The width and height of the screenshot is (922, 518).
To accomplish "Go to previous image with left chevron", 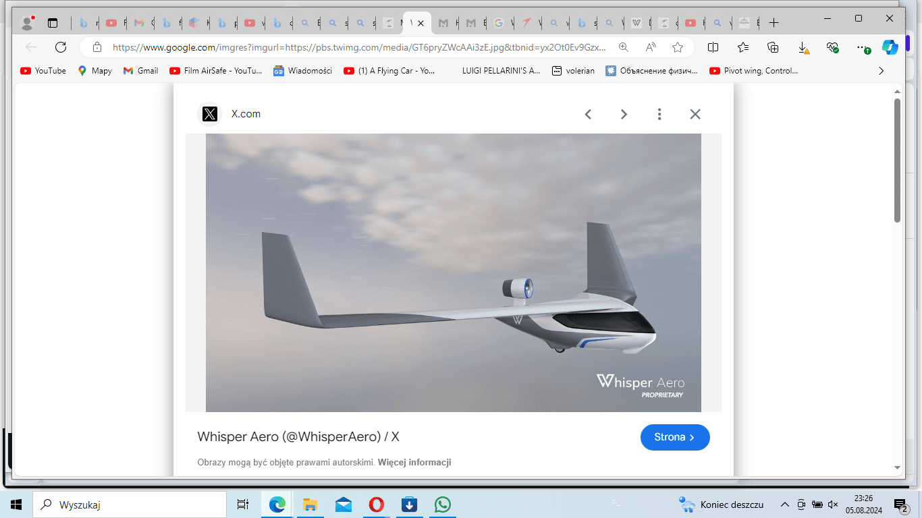I will pyautogui.click(x=588, y=114).
